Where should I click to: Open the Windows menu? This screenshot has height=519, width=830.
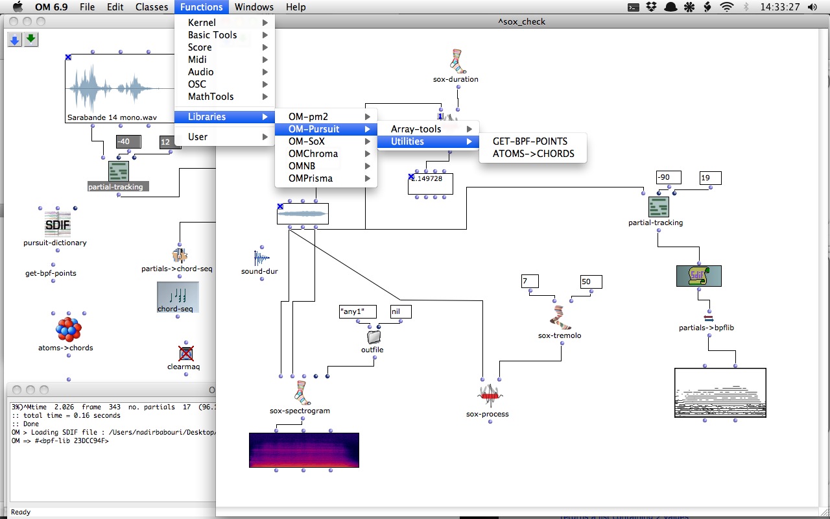click(254, 7)
